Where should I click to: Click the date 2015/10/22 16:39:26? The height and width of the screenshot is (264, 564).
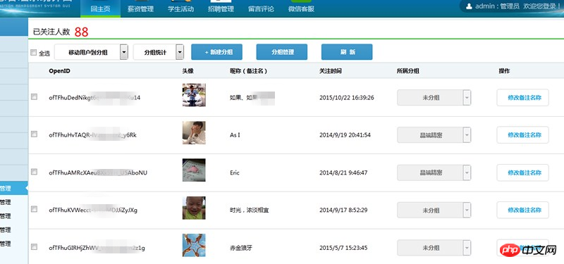pyautogui.click(x=346, y=98)
